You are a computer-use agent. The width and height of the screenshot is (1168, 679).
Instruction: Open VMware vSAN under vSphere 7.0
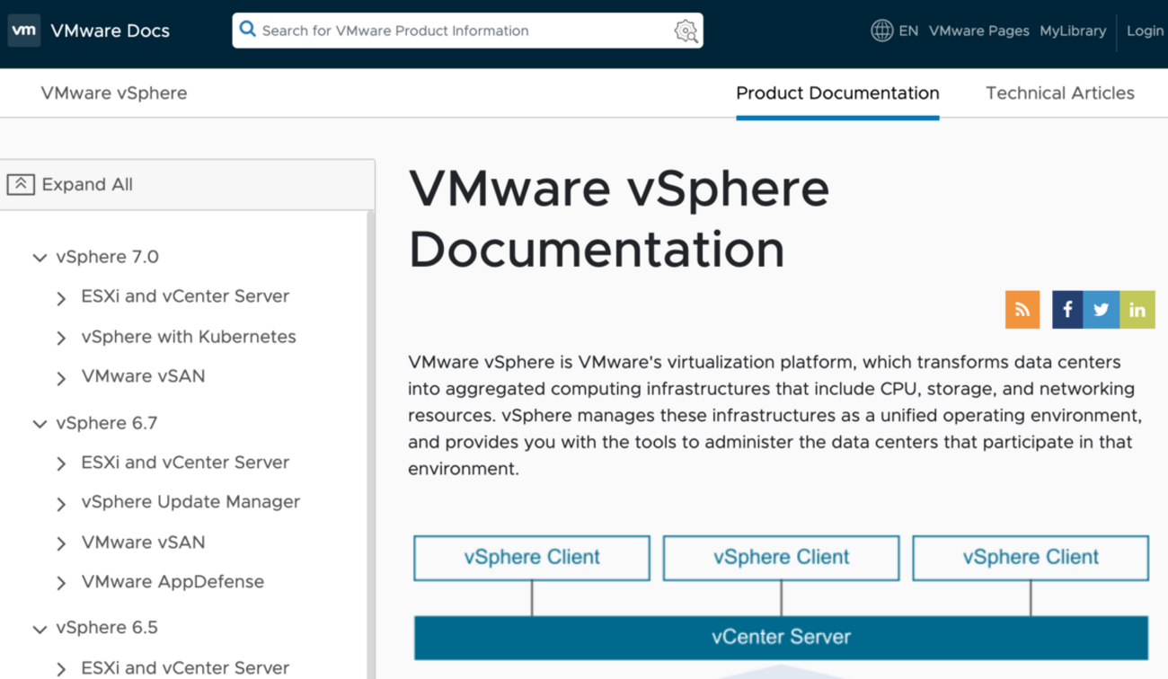[143, 376]
